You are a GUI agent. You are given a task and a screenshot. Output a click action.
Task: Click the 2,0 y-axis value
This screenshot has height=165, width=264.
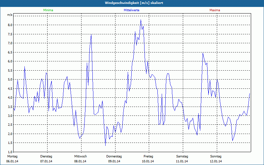tap(10, 134)
